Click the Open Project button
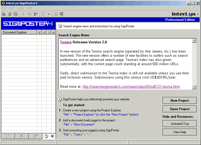 pos(180,109)
